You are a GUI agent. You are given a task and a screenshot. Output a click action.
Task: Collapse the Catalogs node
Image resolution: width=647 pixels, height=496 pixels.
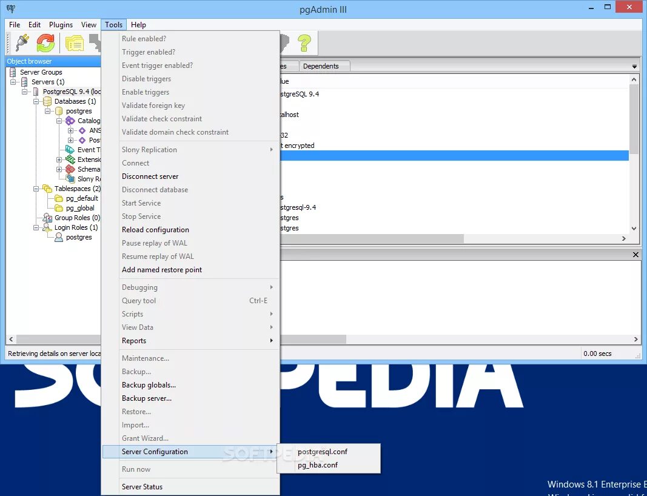59,121
